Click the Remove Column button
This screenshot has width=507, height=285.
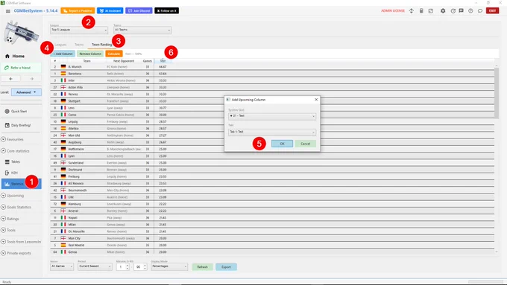(x=90, y=54)
